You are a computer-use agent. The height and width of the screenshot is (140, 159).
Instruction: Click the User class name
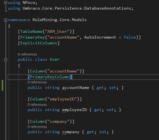54,59
